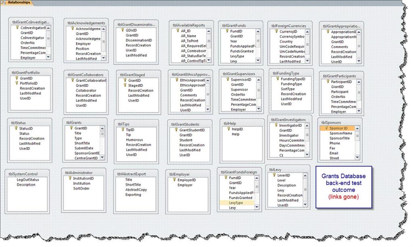This screenshot has height=247, width=413.
Task: Select the highlighted Sponsor ID field
Action: 337,128
